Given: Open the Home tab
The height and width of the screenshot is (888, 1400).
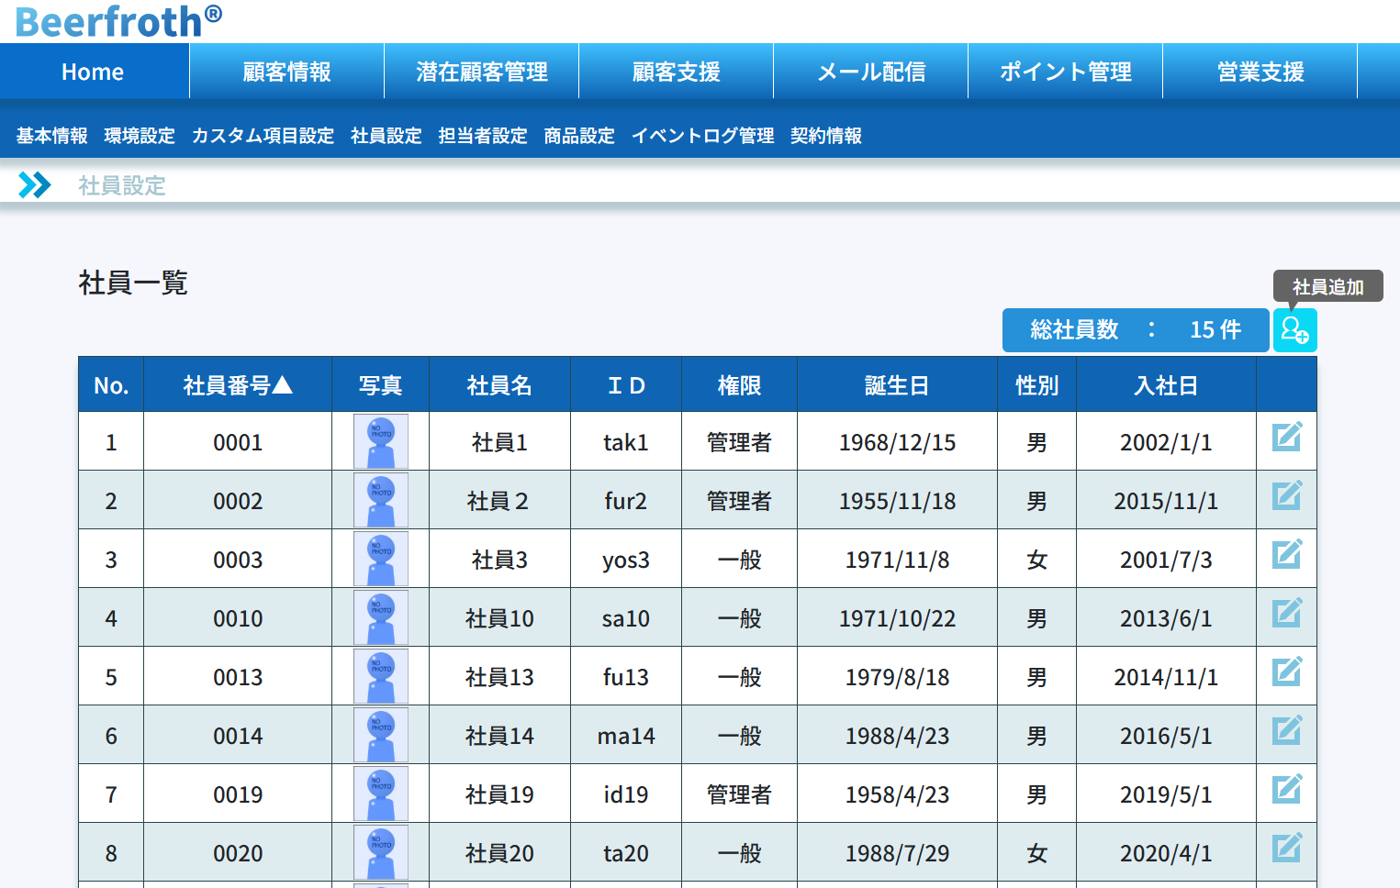Looking at the screenshot, I should [x=93, y=72].
